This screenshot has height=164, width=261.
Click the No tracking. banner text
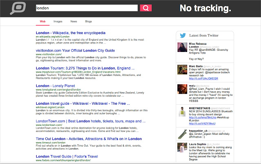click(x=206, y=8)
